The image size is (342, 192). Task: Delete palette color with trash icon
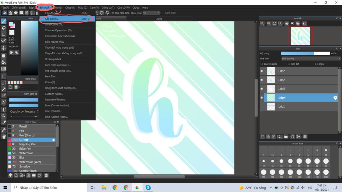point(16,87)
